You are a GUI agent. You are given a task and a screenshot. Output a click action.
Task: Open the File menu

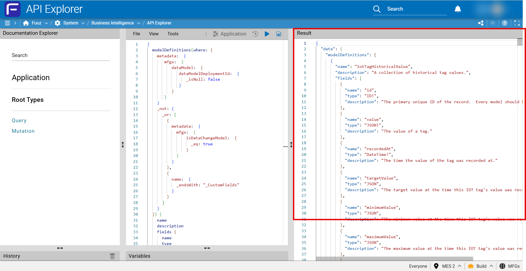[136, 34]
